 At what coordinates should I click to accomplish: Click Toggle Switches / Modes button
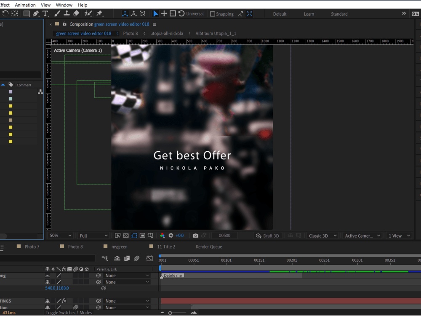coord(69,313)
